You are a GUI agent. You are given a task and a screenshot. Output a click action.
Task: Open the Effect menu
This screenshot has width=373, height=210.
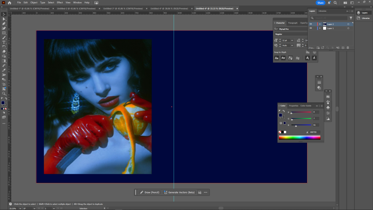[x=60, y=3]
